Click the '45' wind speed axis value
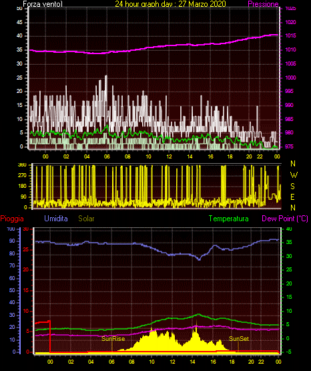The height and width of the screenshot is (371, 311). click(x=19, y=23)
